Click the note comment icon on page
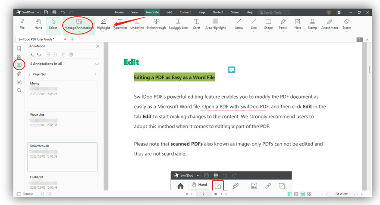 232,70
